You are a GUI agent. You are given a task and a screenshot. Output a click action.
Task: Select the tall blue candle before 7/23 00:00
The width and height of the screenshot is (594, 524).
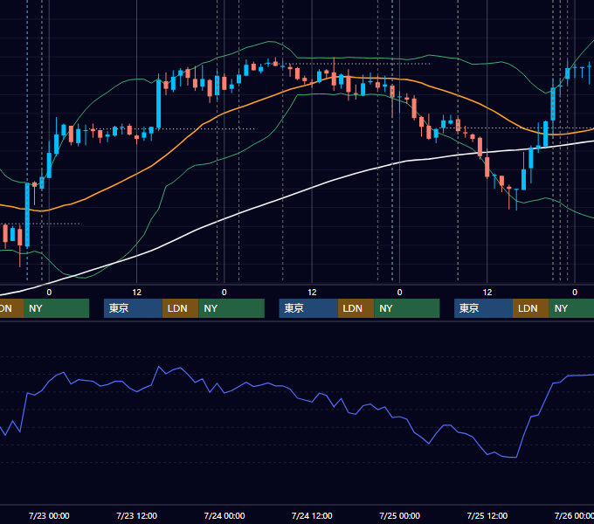pyautogui.click(x=27, y=215)
